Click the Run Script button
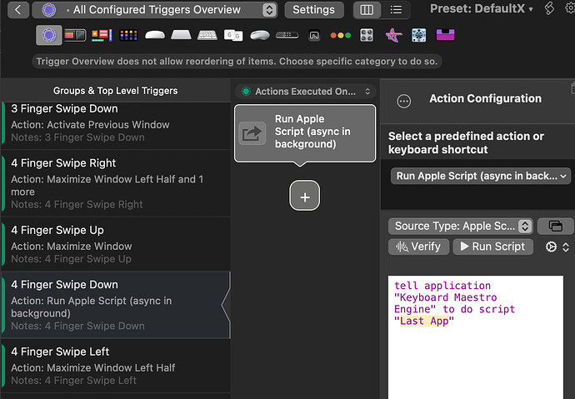 coord(492,247)
